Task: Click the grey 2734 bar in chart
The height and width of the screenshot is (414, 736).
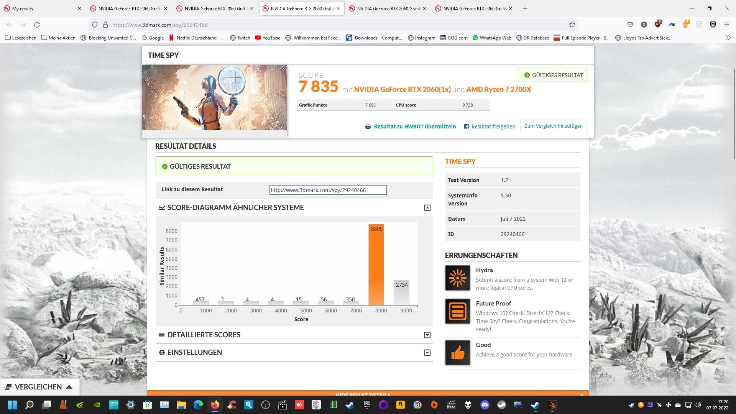Action: (x=401, y=292)
